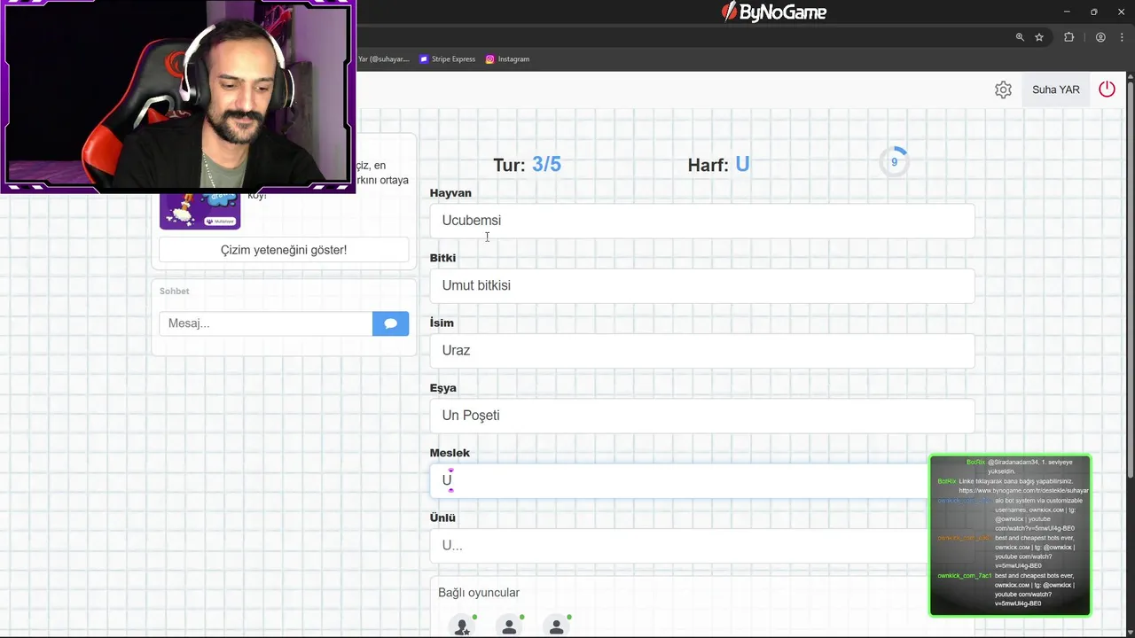Send chat message with speech bubble button

point(390,323)
